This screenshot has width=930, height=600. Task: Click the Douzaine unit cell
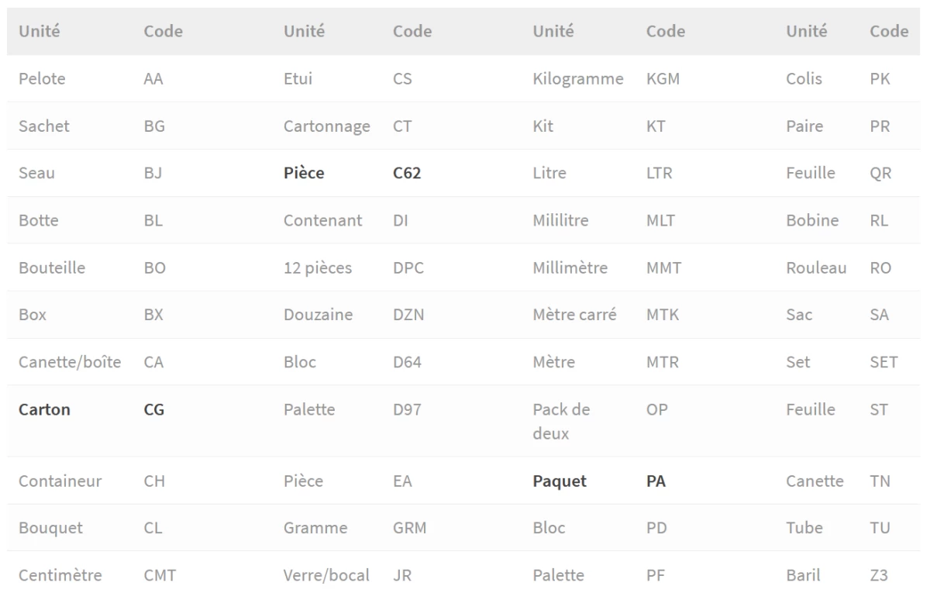coord(318,315)
